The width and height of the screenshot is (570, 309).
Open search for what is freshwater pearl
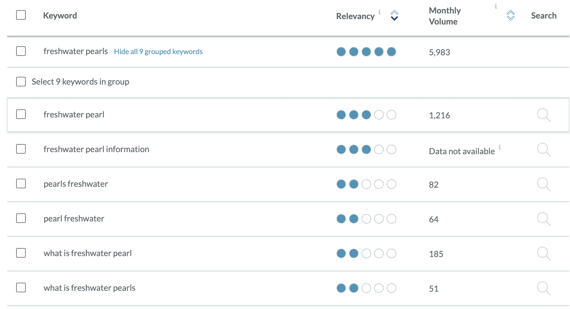(543, 254)
